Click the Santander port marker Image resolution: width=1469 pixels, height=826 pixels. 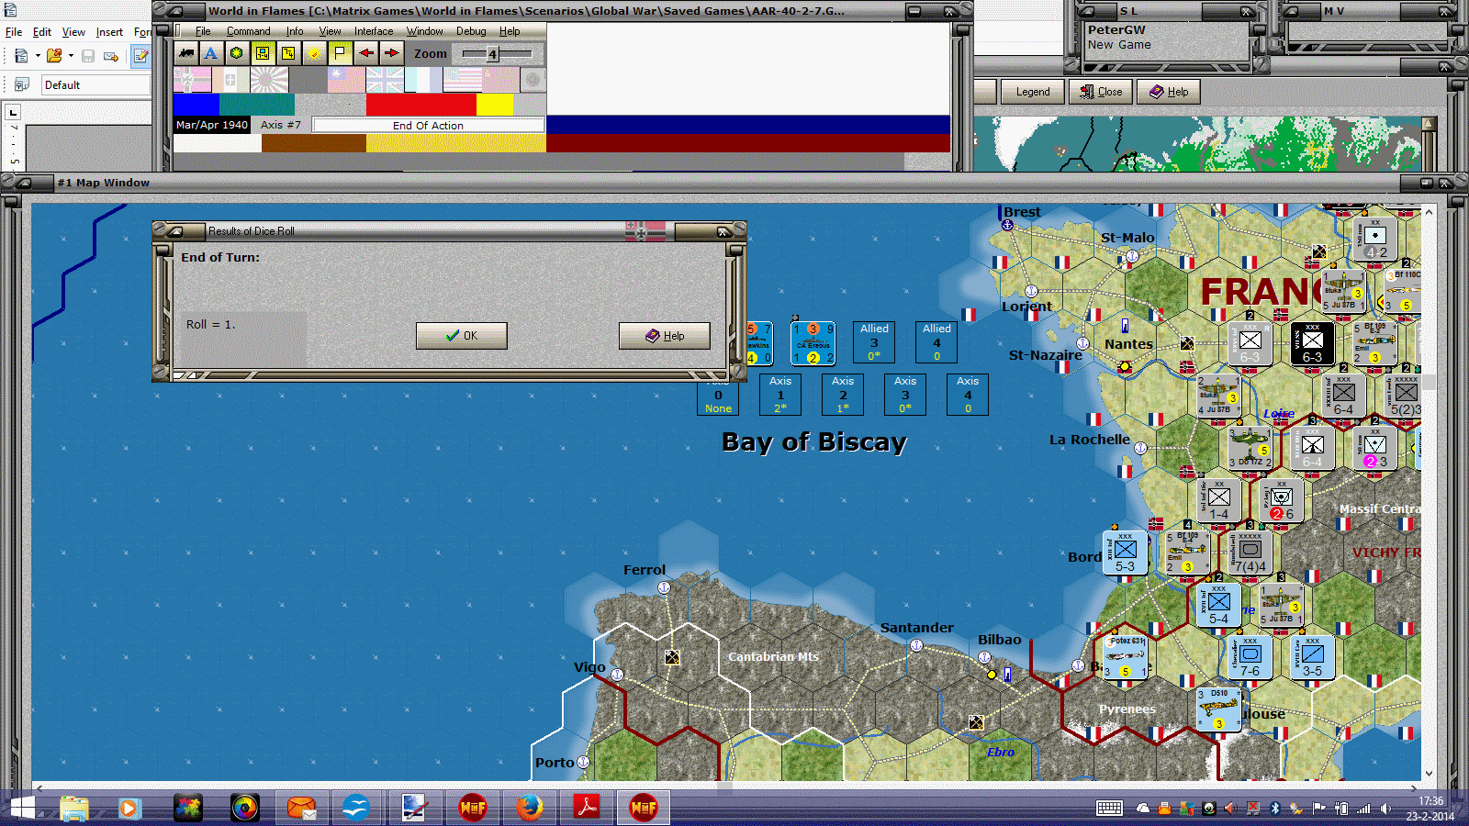coord(916,645)
